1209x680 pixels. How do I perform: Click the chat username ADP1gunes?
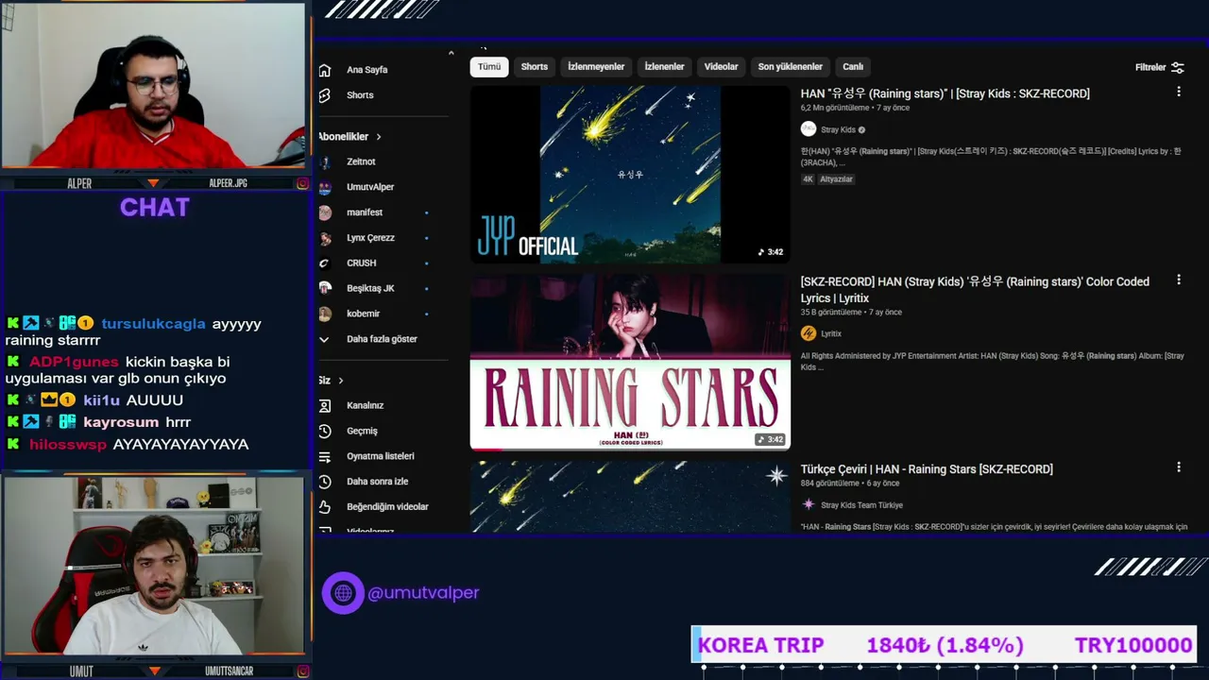pos(74,362)
